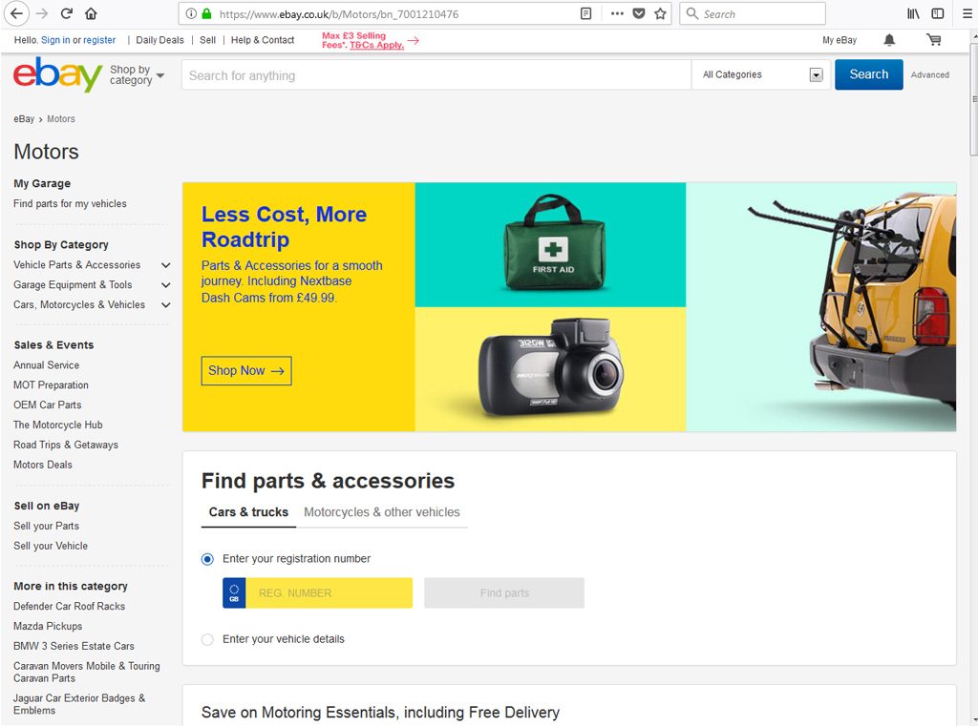Switch to Motorcycles & other vehicles tab
Screen dimensions: 978x726
click(x=382, y=512)
